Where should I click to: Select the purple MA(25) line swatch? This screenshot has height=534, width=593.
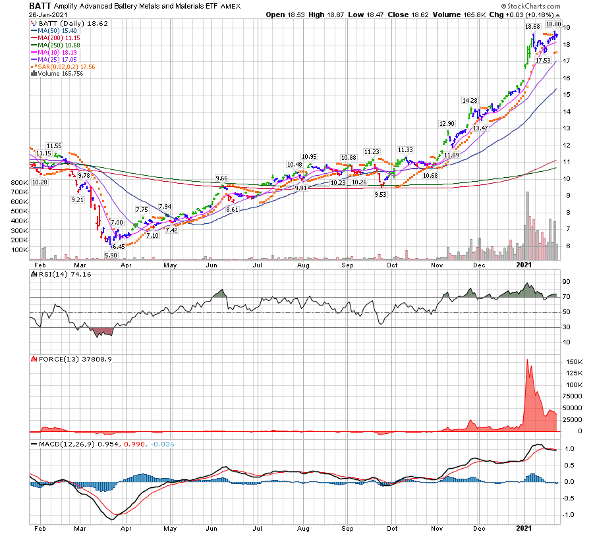34,59
